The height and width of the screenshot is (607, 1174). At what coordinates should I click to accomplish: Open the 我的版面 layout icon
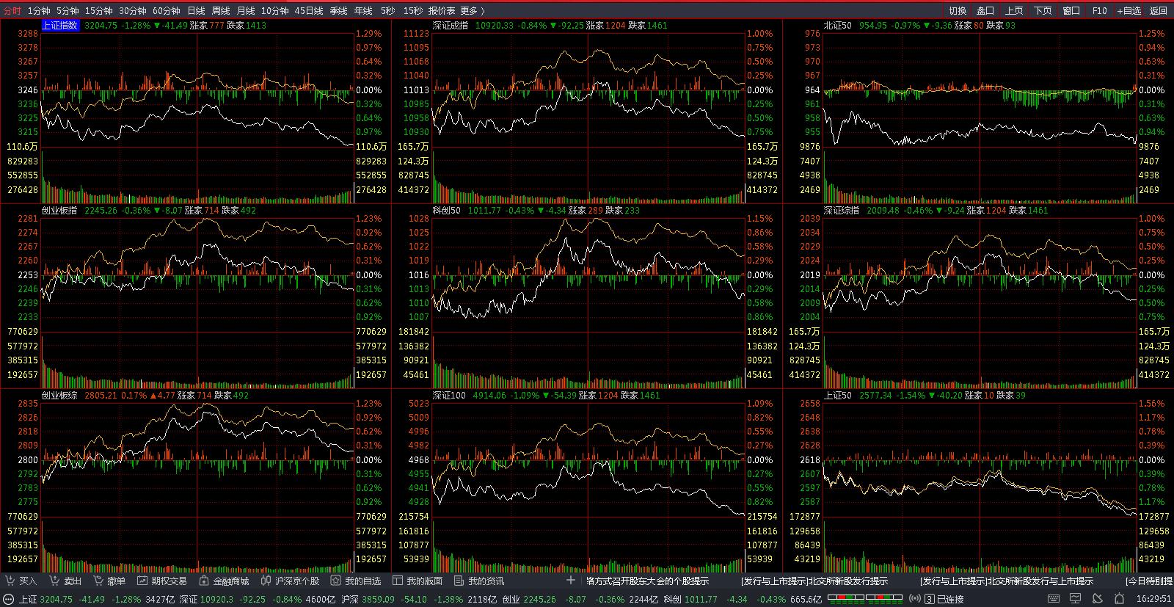coord(397,581)
